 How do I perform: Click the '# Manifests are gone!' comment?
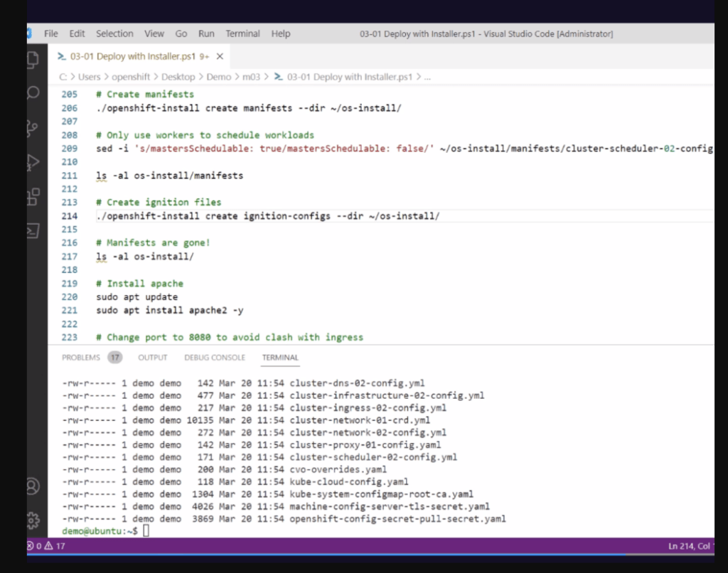click(154, 243)
